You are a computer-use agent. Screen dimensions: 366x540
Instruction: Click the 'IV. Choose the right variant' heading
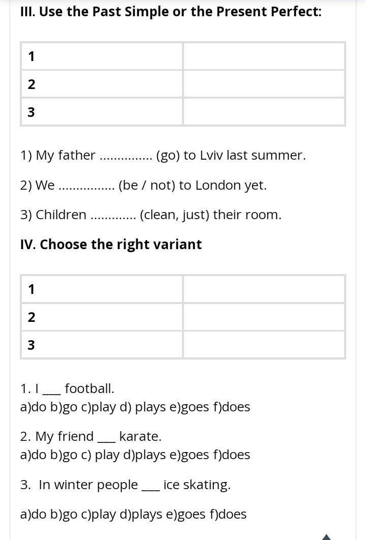tap(111, 244)
